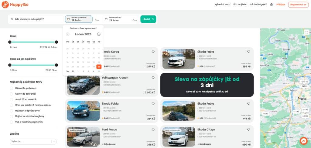
Task: Click Registrovat se button
Action: coord(298,4)
